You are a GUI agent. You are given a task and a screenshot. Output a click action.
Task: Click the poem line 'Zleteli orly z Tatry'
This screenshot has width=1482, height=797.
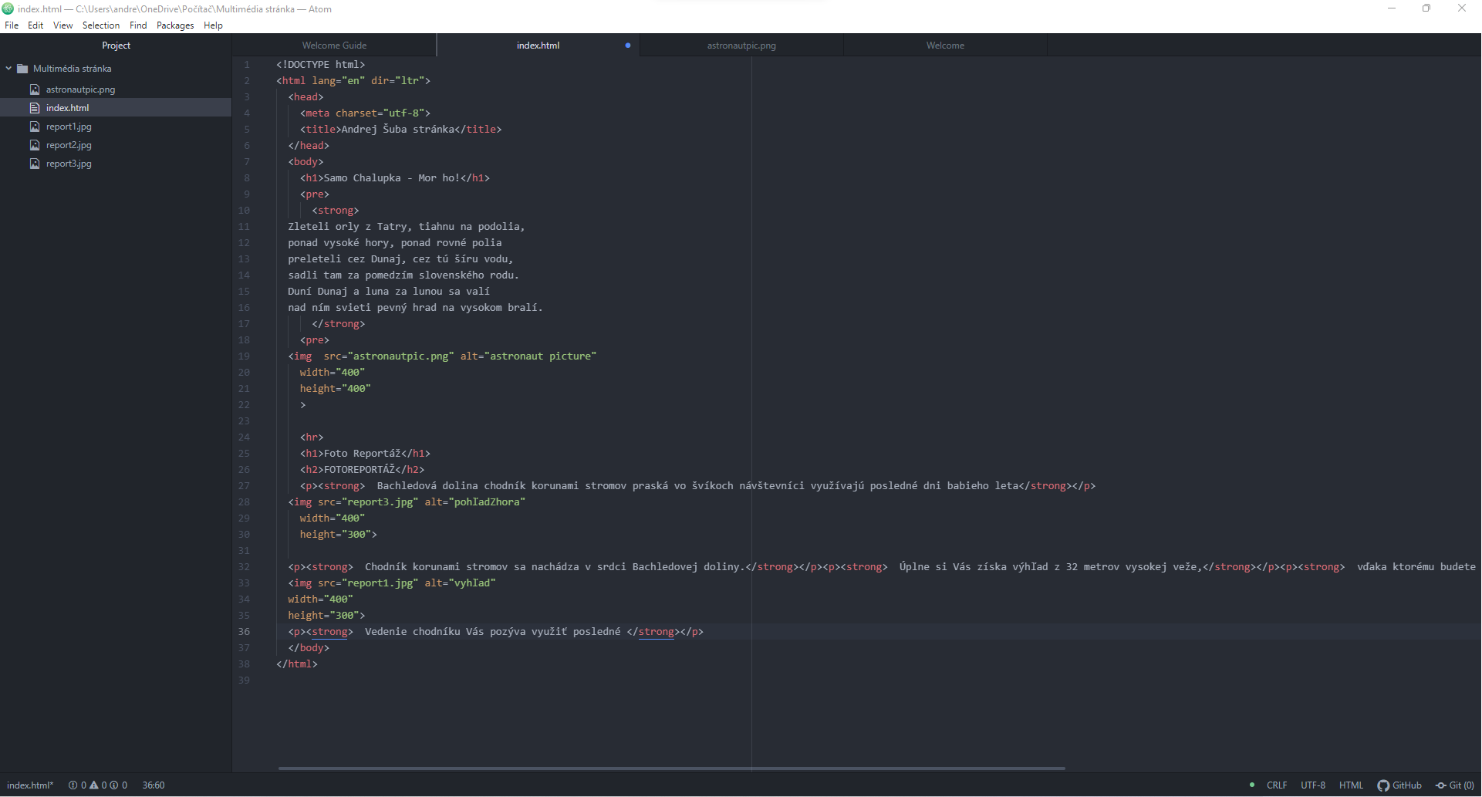tap(347, 227)
